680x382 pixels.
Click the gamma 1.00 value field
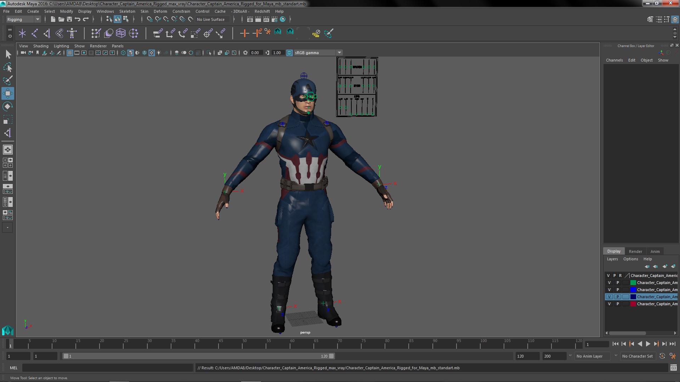(277, 53)
